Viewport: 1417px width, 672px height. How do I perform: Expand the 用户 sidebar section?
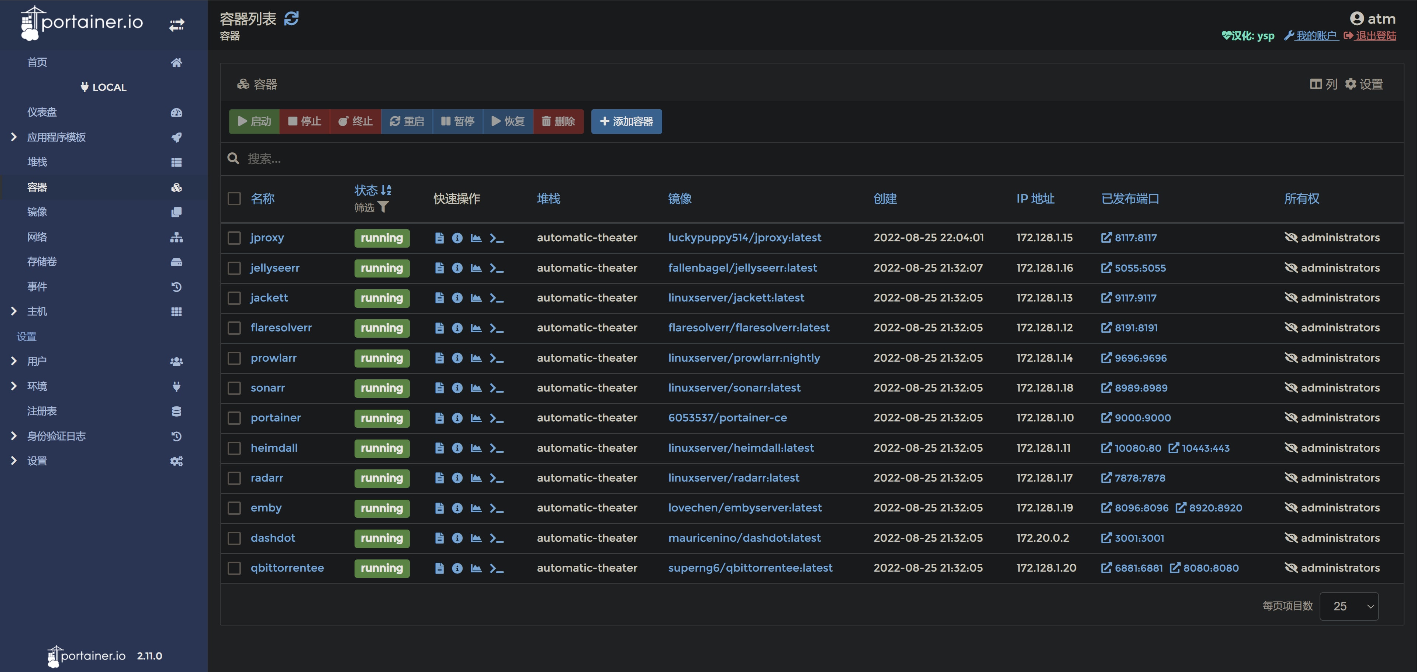[x=37, y=361]
